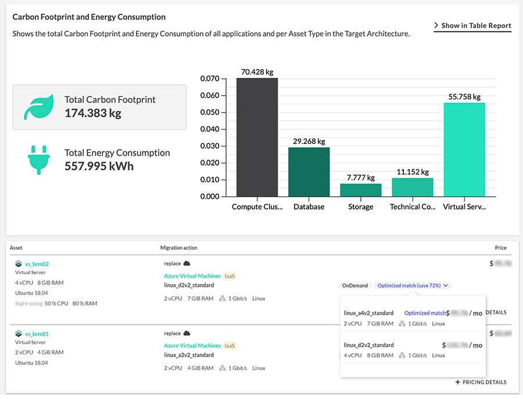Click the Storage axis label
523x399 pixels.
pos(361,207)
